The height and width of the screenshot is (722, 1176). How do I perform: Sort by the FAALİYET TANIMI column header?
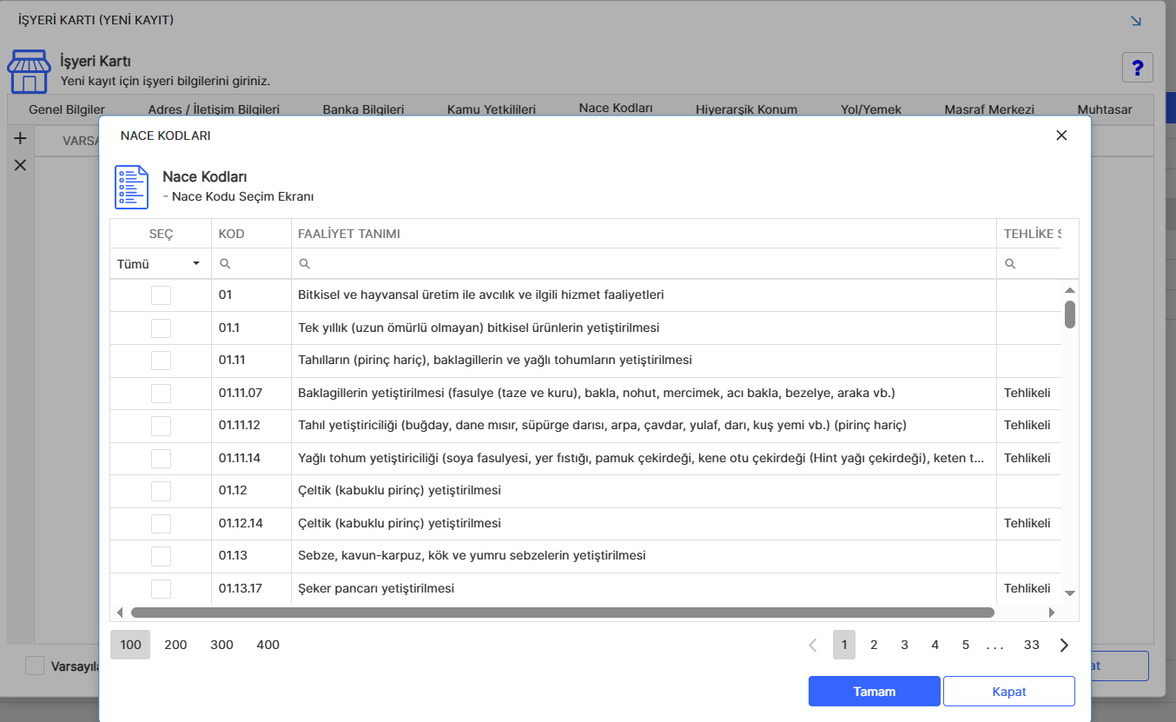pyautogui.click(x=644, y=234)
